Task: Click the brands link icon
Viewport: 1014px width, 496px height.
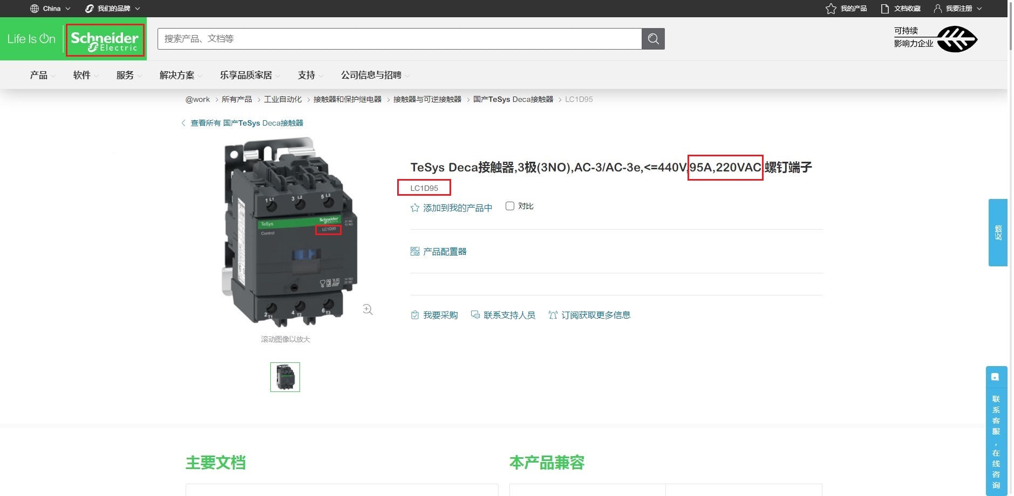Action: [x=90, y=9]
